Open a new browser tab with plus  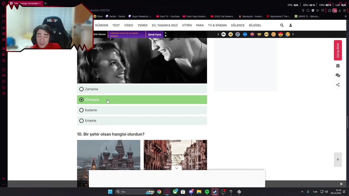pyautogui.click(x=46, y=3)
